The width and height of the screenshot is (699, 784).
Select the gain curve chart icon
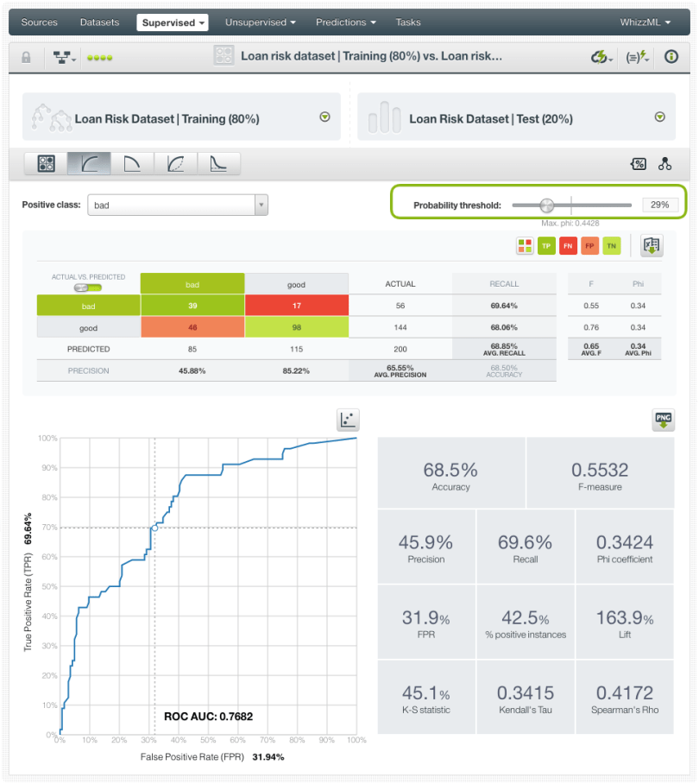click(x=175, y=162)
